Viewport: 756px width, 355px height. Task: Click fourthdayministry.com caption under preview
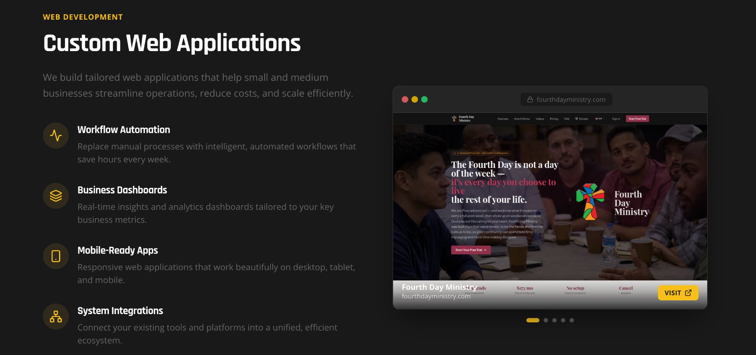(436, 296)
